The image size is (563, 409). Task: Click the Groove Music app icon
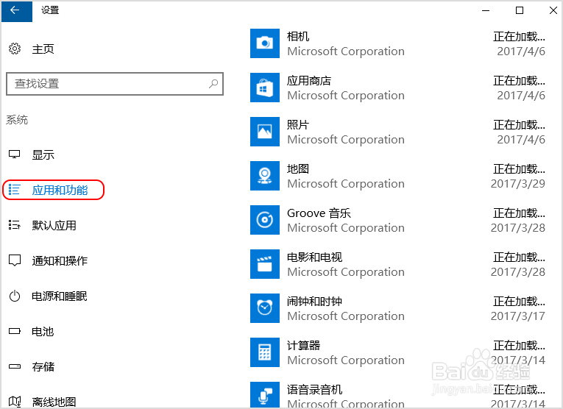pyautogui.click(x=264, y=220)
